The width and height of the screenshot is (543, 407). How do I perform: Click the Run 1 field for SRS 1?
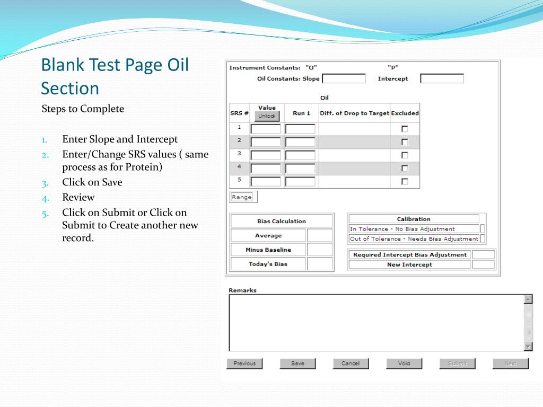(300, 129)
